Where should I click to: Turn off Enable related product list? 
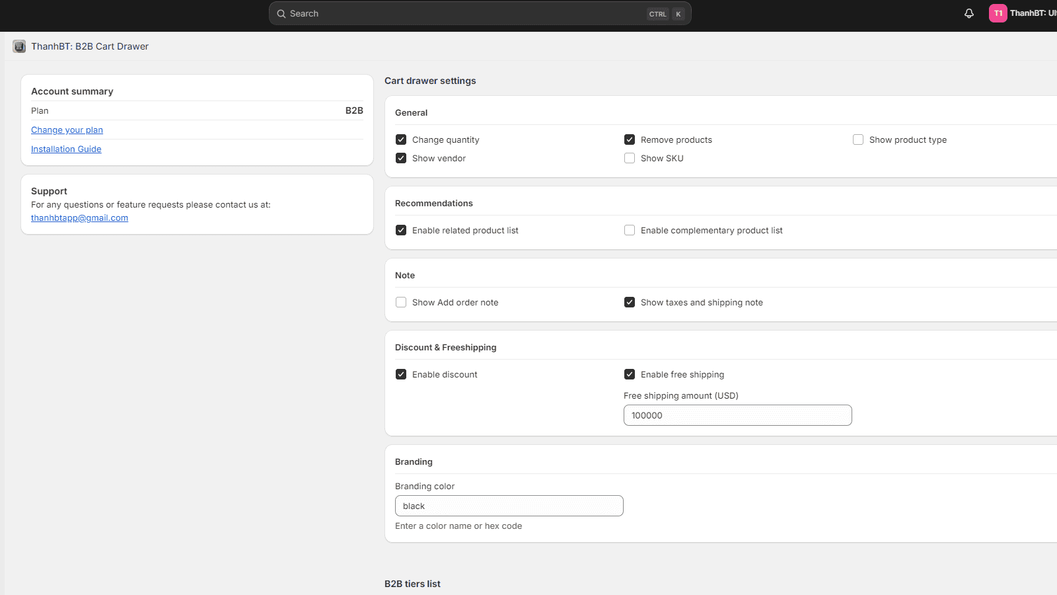click(x=401, y=230)
